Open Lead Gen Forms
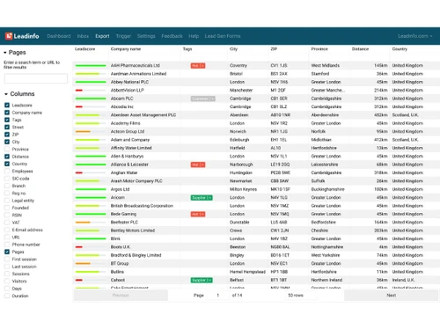Viewport: 440px width, 330px height. click(x=223, y=36)
